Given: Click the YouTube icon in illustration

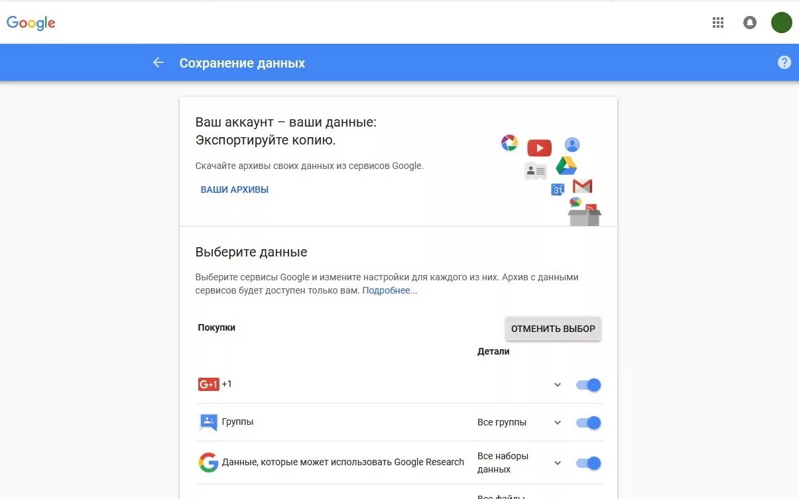Looking at the screenshot, I should [x=539, y=148].
